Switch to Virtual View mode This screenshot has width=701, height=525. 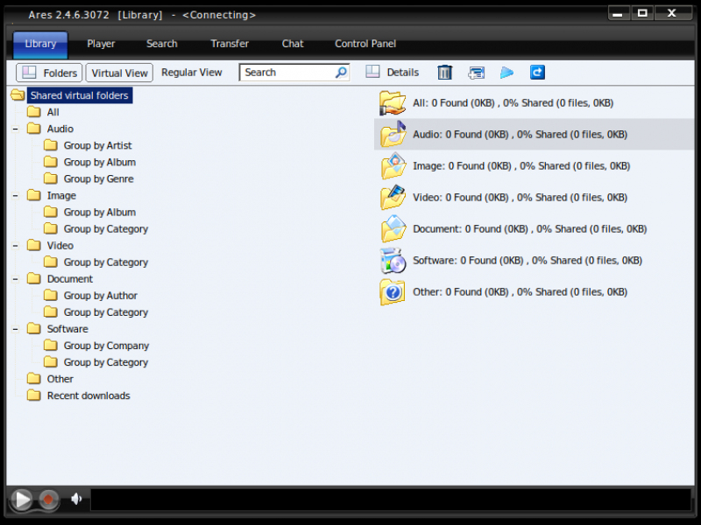pos(119,73)
